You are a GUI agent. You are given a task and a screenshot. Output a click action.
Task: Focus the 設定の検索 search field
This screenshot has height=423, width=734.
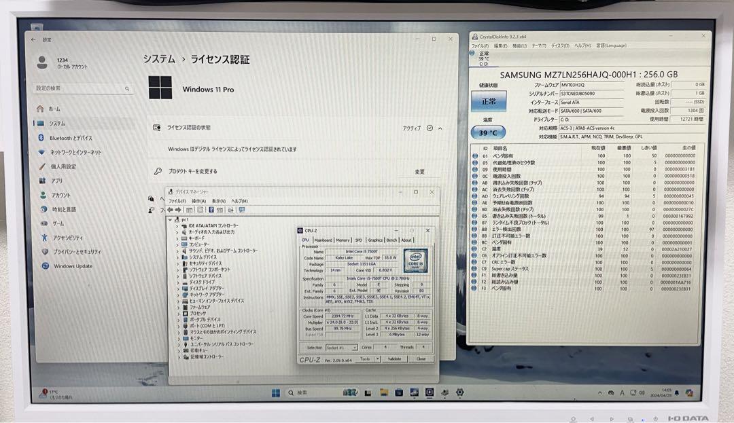[84, 88]
